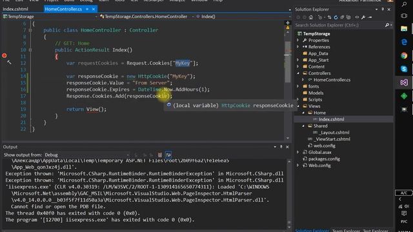Open Chrome from taskbar
The height and width of the screenshot is (232, 413).
coord(404,55)
